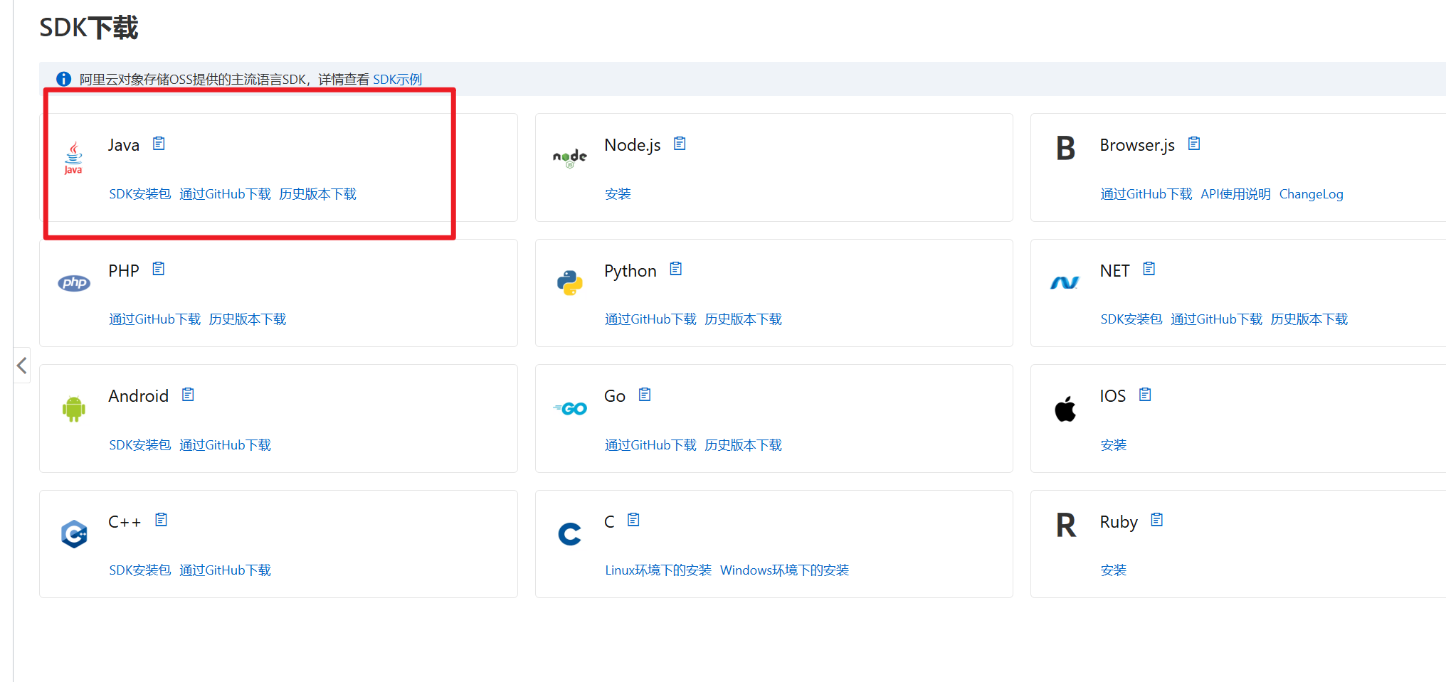
Task: Open Java 通过GitHub下载 link
Action: tap(226, 194)
